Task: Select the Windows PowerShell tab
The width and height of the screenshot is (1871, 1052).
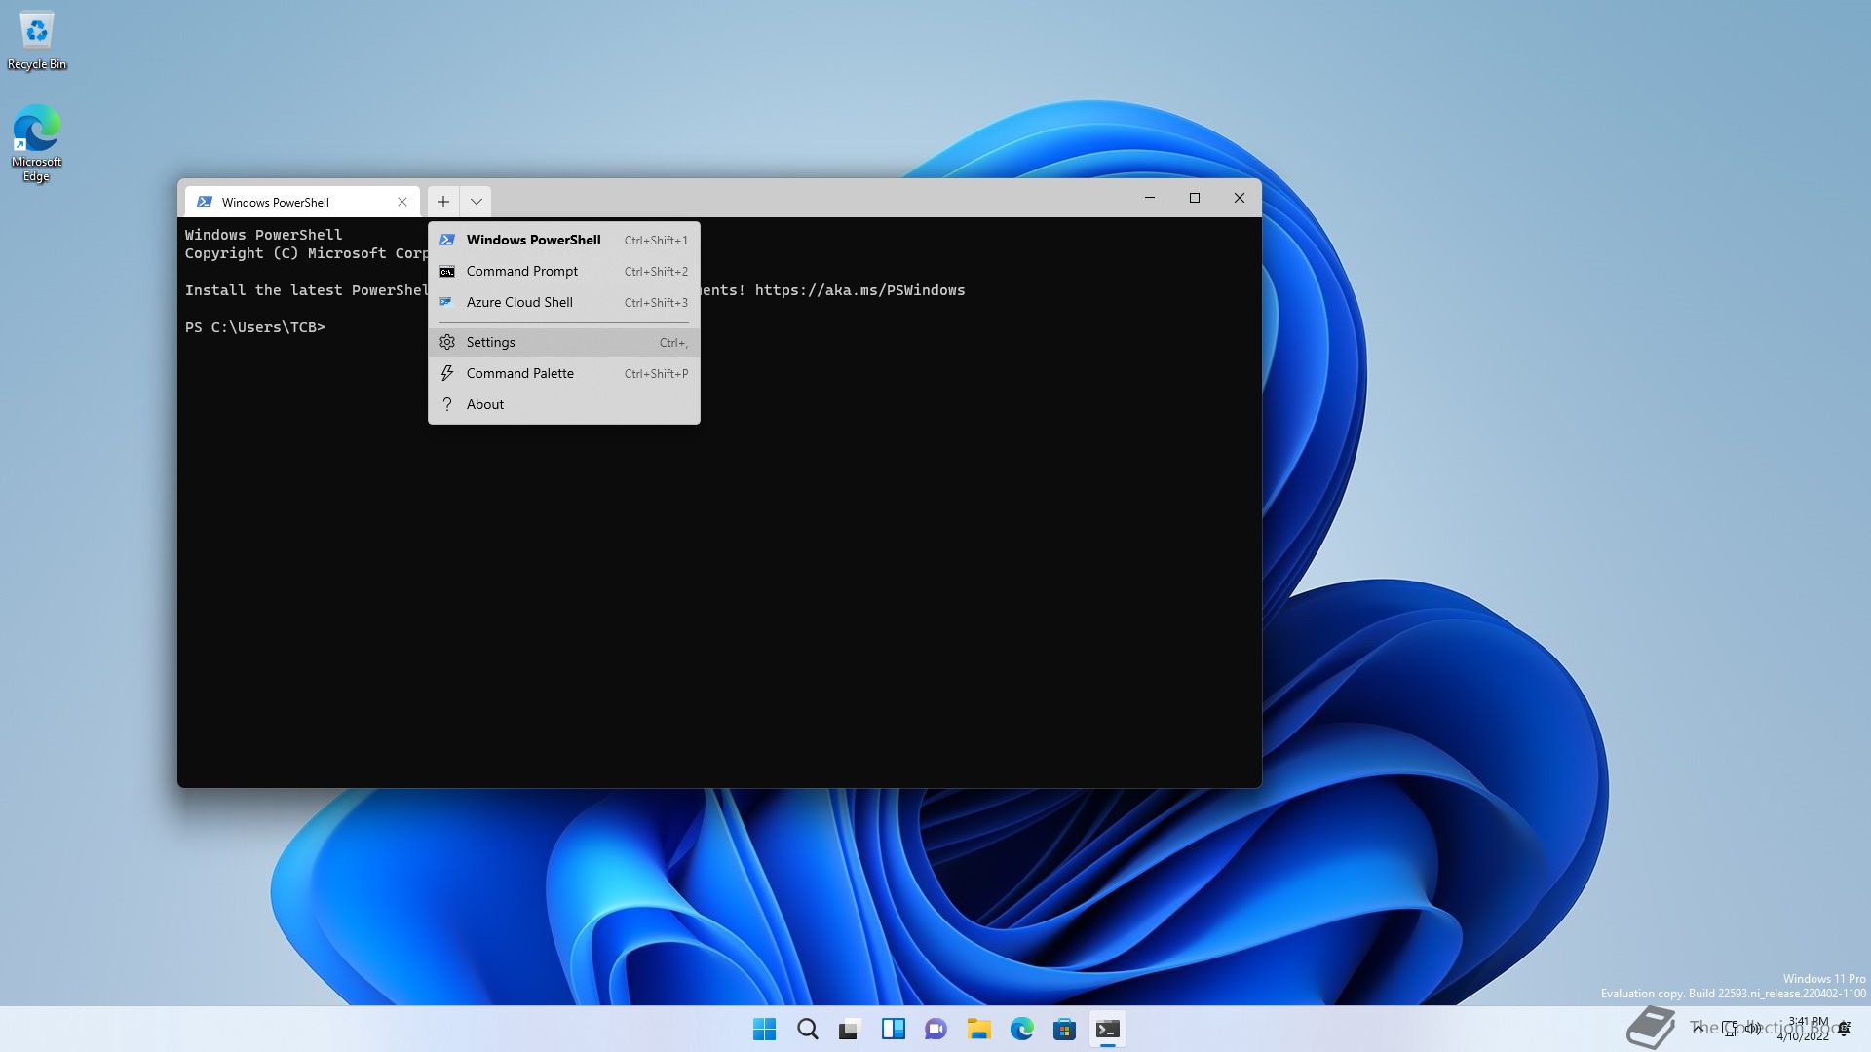Action: (302, 202)
